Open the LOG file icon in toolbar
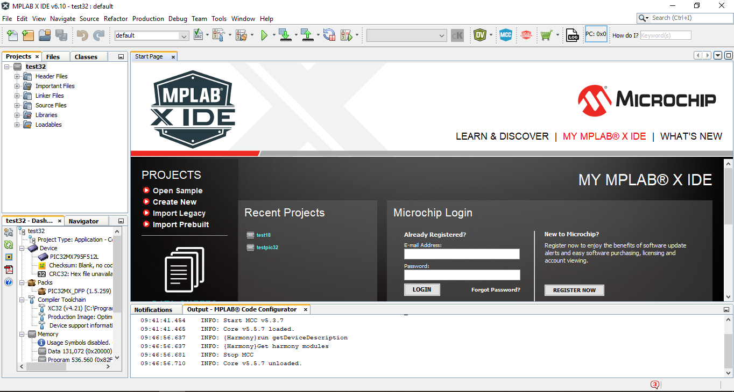 572,35
